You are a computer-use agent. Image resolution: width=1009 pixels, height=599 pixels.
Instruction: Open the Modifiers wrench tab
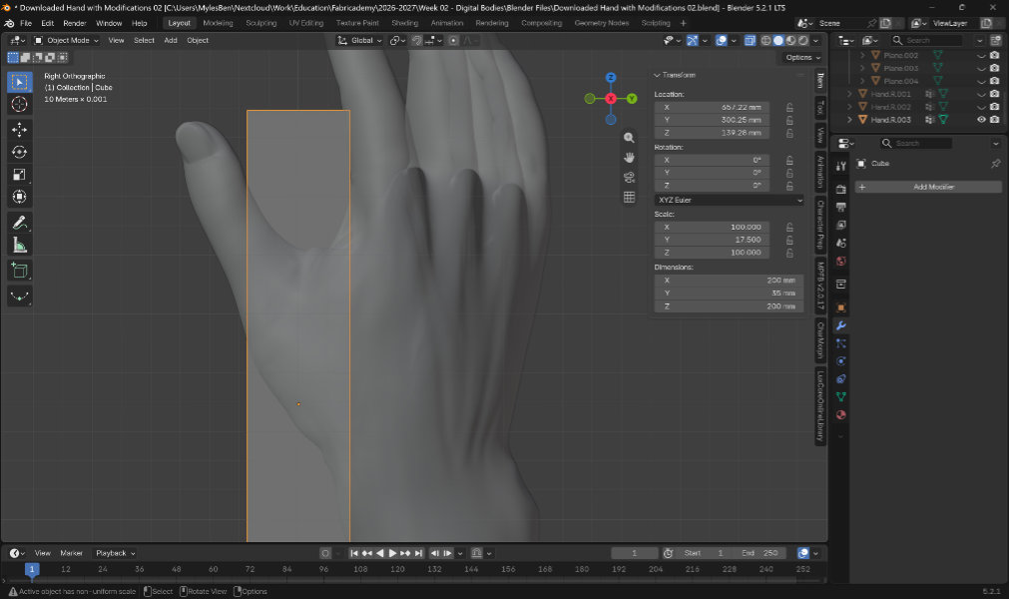tap(841, 325)
